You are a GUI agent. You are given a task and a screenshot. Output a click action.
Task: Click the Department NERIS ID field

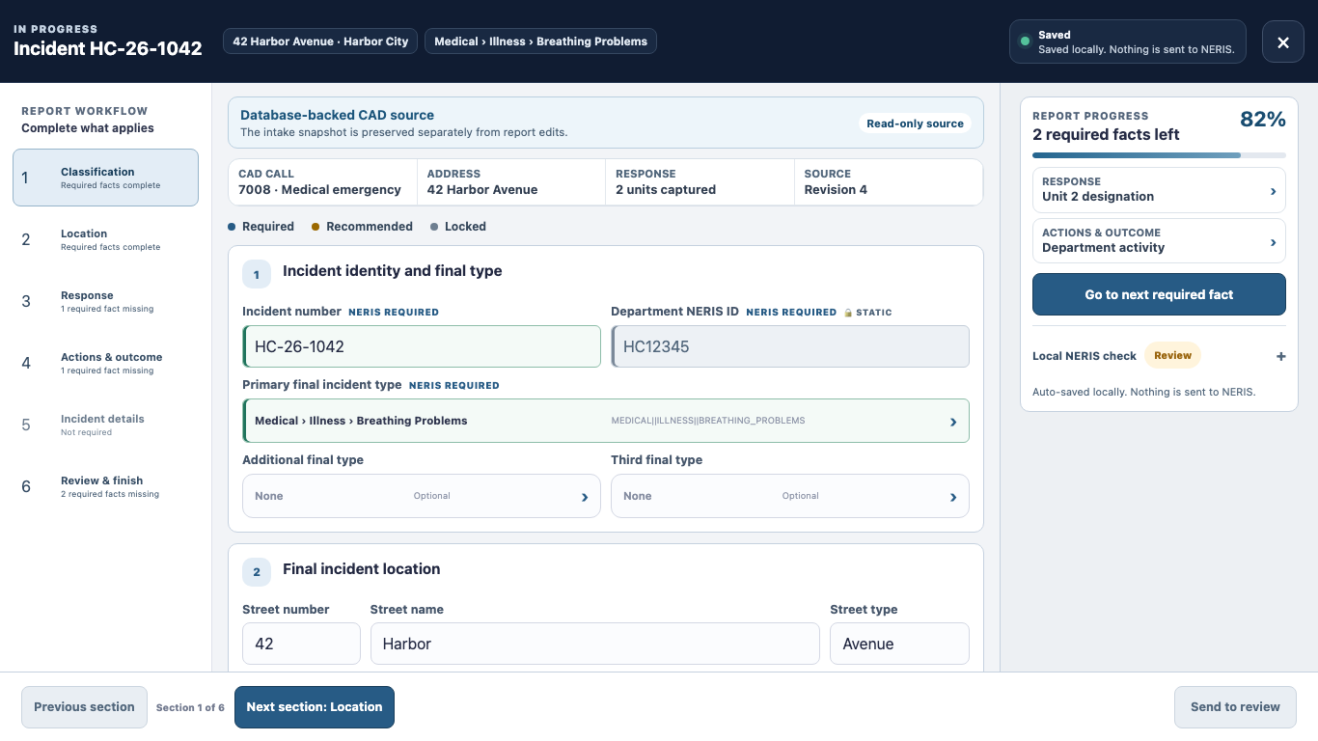[790, 346]
